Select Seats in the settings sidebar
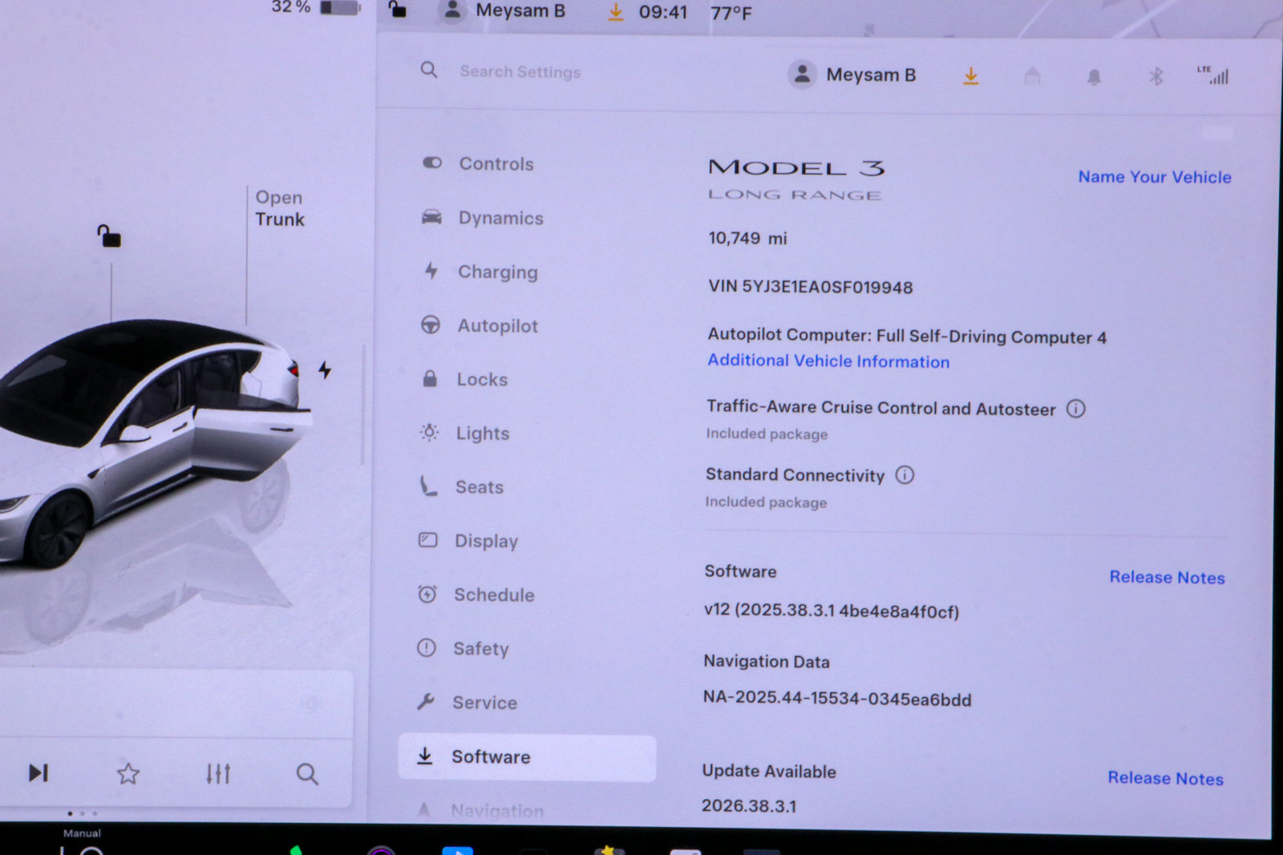Image resolution: width=1283 pixels, height=855 pixels. [x=461, y=486]
